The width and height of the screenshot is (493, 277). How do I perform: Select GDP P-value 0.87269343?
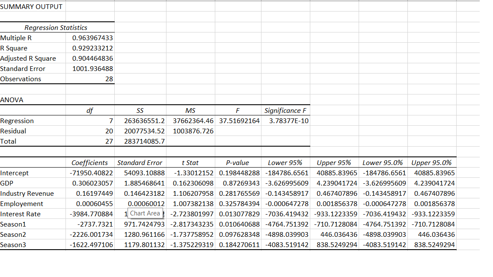[x=238, y=183]
